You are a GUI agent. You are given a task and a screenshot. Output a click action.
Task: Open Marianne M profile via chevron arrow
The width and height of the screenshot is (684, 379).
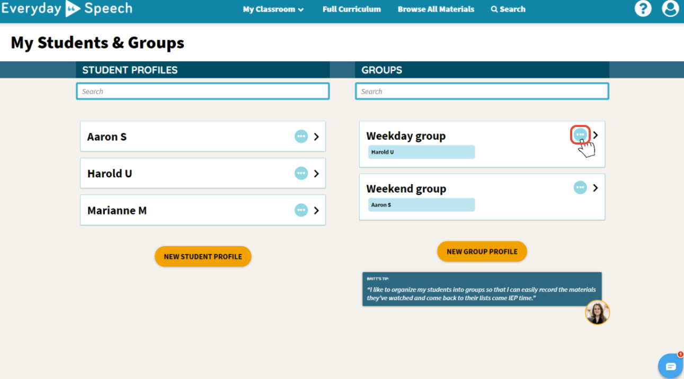coord(316,210)
